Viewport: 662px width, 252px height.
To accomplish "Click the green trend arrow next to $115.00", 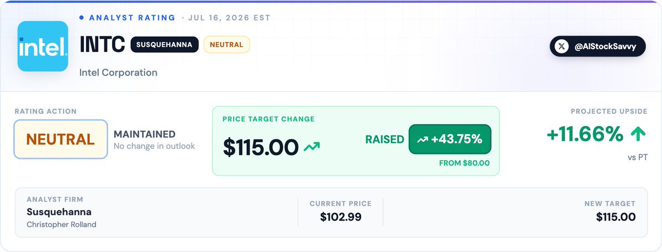I will tap(312, 147).
